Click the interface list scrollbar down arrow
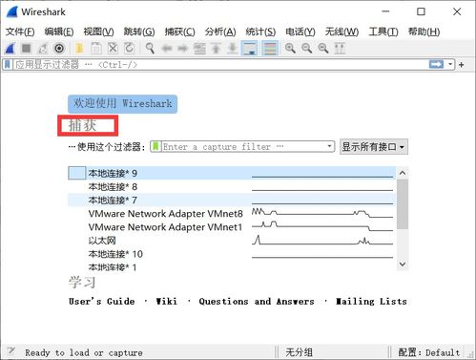The height and width of the screenshot is (360, 476). [403, 265]
